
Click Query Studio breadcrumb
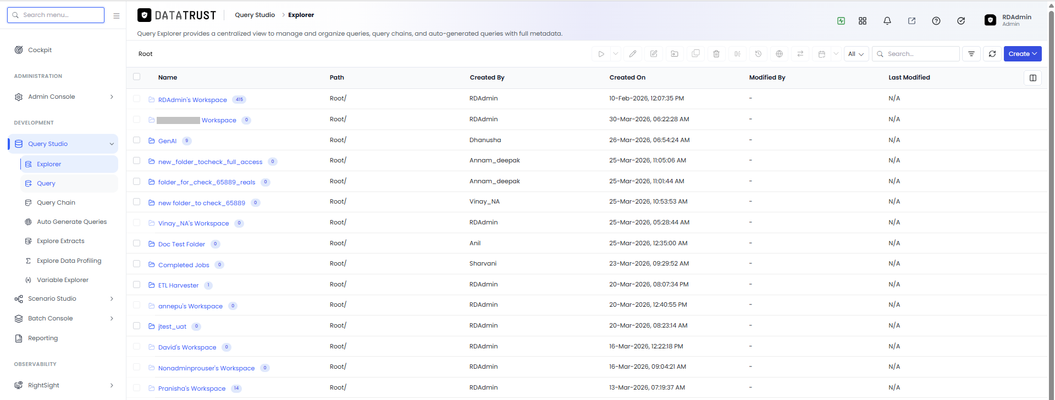coord(255,15)
